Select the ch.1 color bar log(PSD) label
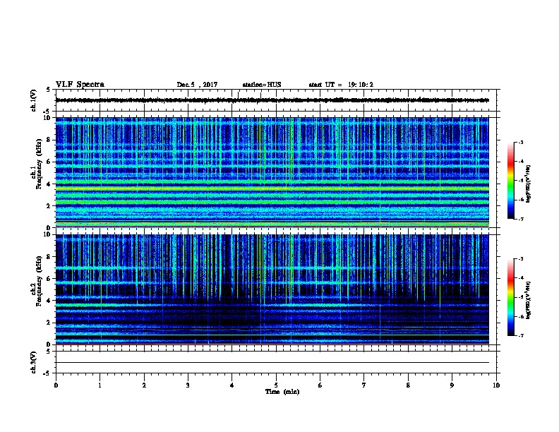This screenshot has height=432, width=559. point(528,184)
